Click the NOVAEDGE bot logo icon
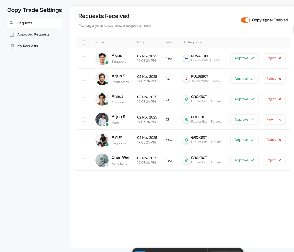The height and width of the screenshot is (252, 294). pyautogui.click(x=186, y=58)
